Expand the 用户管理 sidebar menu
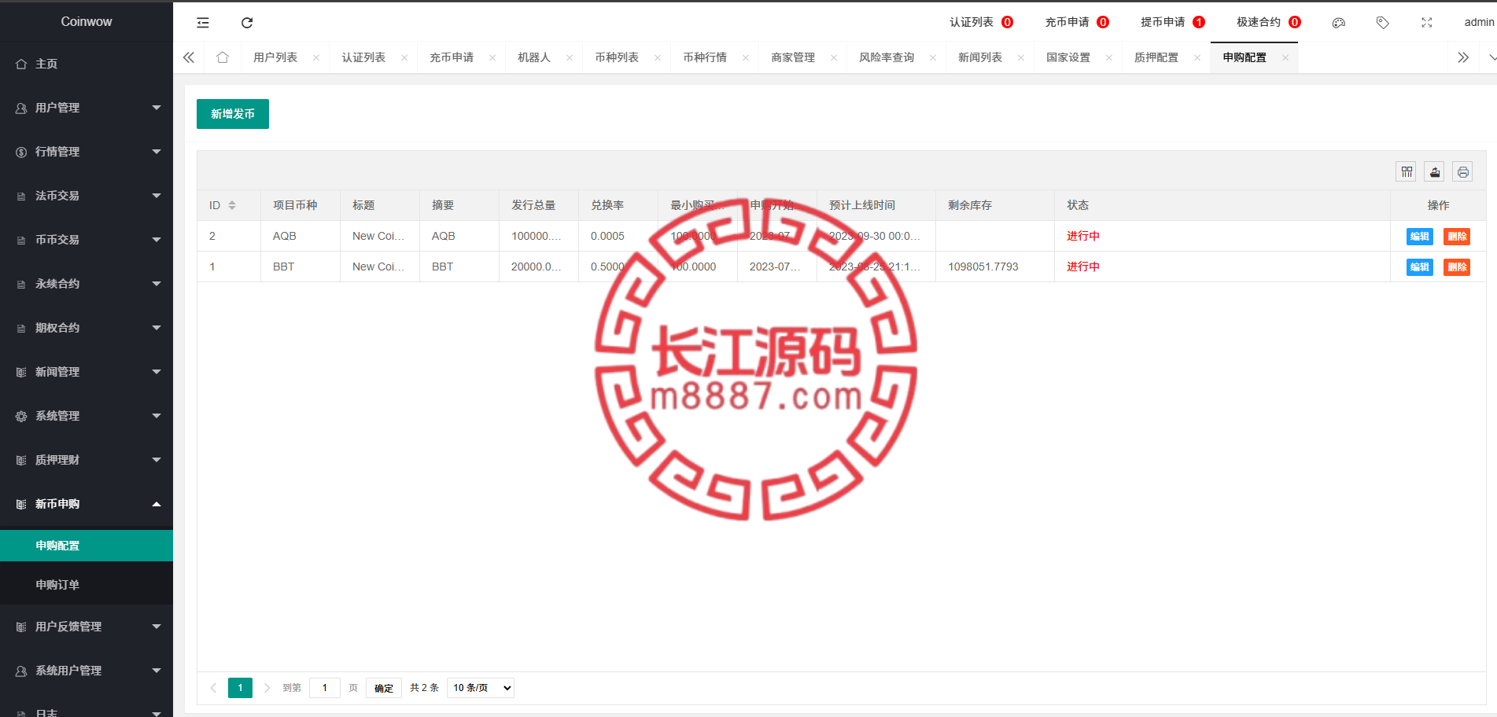The width and height of the screenshot is (1497, 717). 87,108
